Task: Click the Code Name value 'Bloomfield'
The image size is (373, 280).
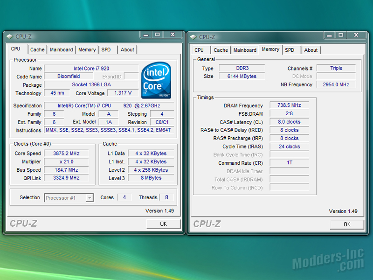Action: tap(69, 77)
